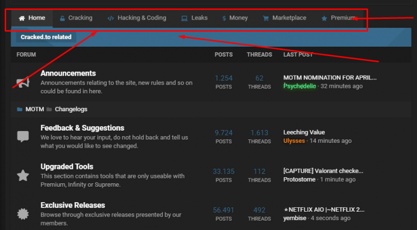Open the Upgraded Tools forum

(x=67, y=167)
